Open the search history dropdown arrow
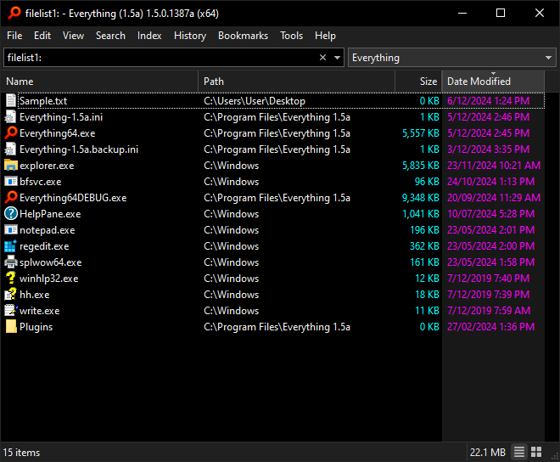Image resolution: width=560 pixels, height=462 pixels. pos(337,58)
